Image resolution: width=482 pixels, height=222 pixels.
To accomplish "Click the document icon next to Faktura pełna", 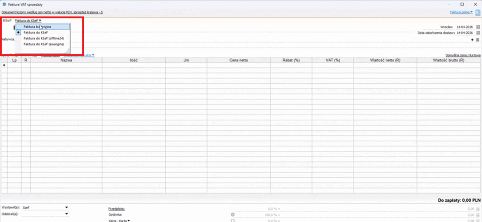I will coord(477,12).
